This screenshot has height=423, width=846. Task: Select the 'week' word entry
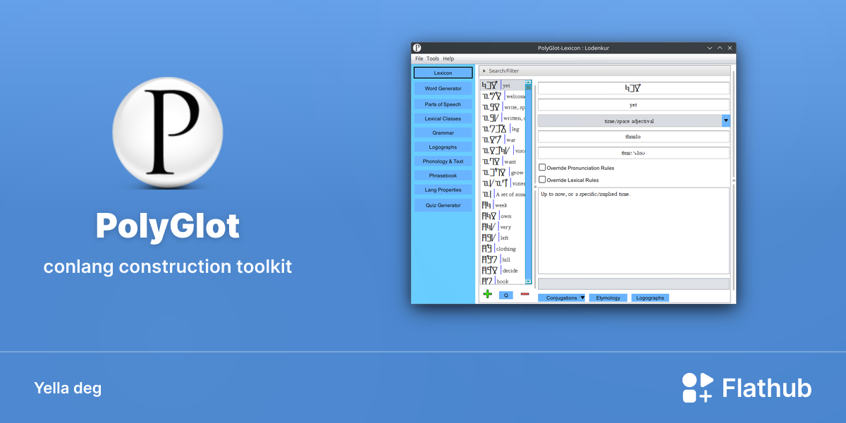[503, 205]
